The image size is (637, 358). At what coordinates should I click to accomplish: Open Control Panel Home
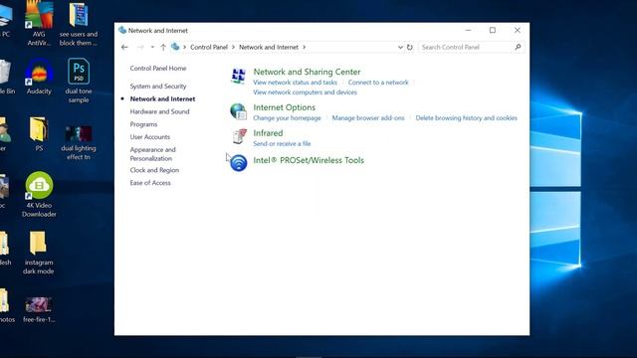point(158,69)
